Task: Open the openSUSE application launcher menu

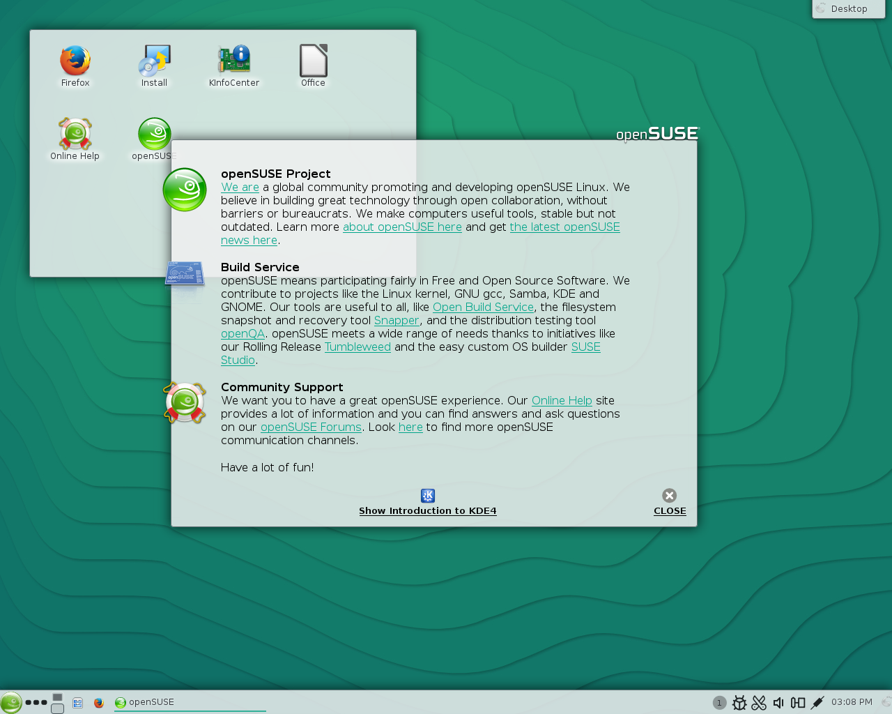Action: [11, 702]
